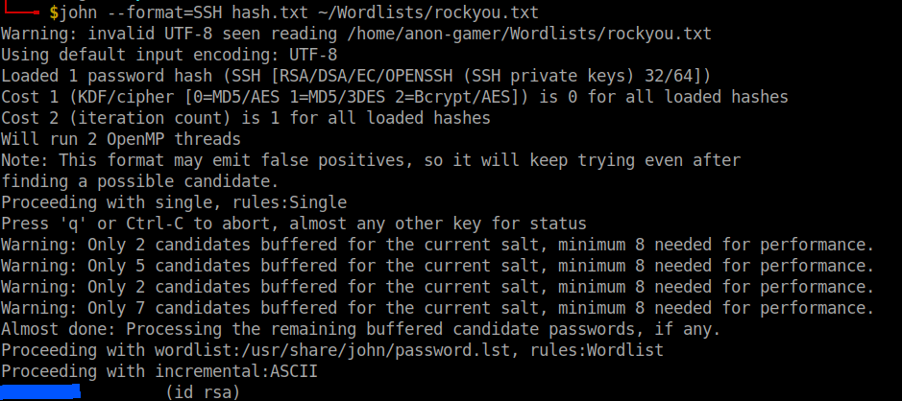Image resolution: width=902 pixels, height=401 pixels.
Task: Click the 'Cost 1 (KDF/cipher' line
Action: tap(395, 97)
